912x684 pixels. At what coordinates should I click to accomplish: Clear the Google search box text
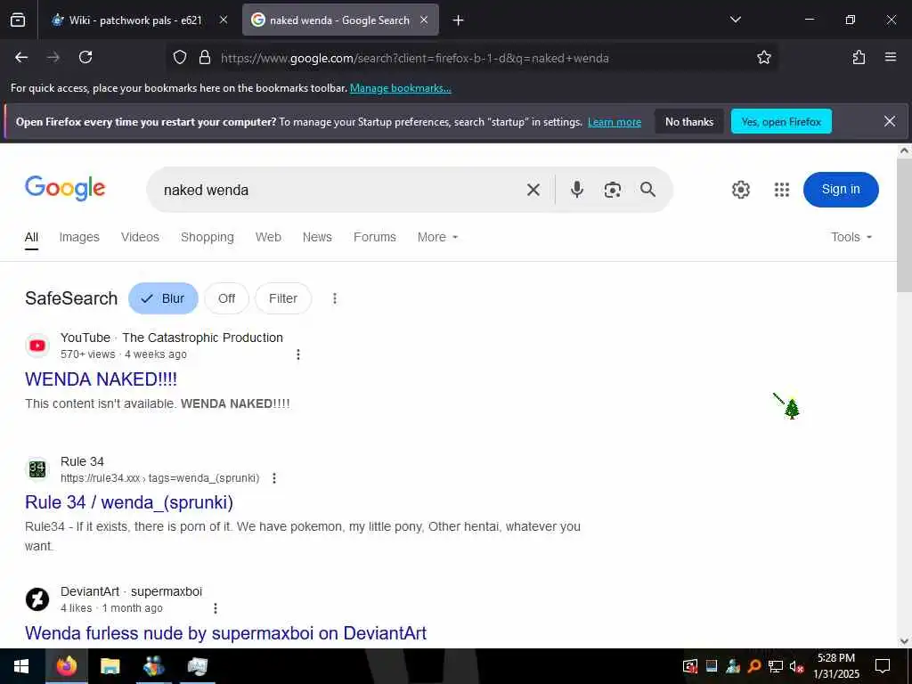coord(533,190)
